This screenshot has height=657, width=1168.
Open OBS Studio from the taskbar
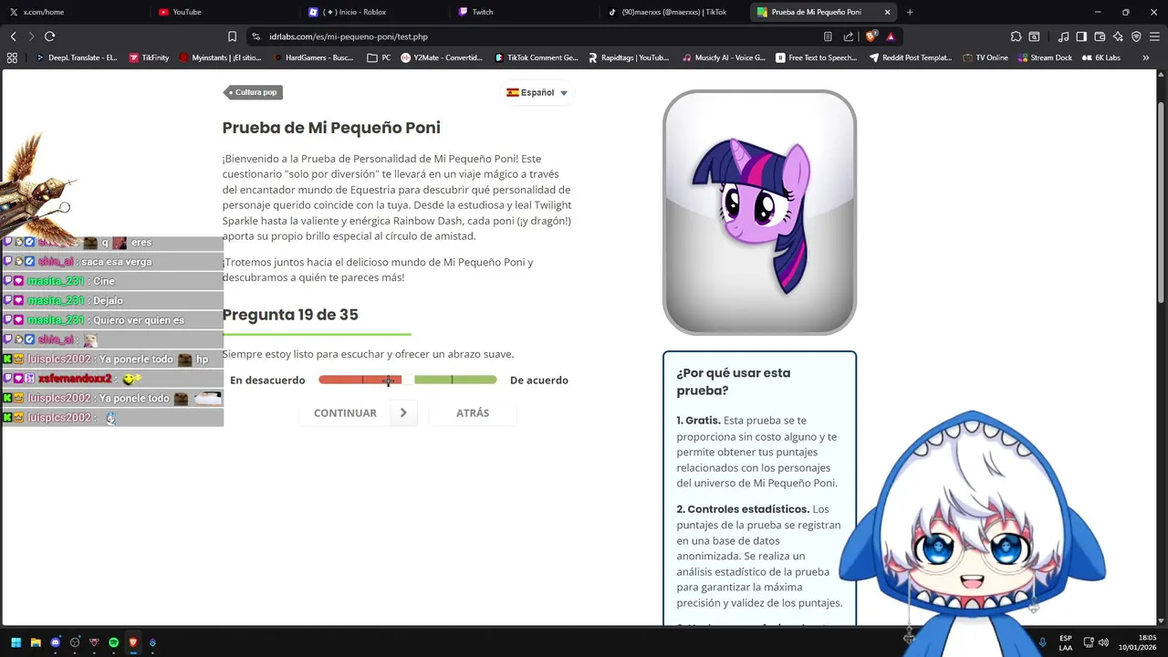tap(75, 642)
